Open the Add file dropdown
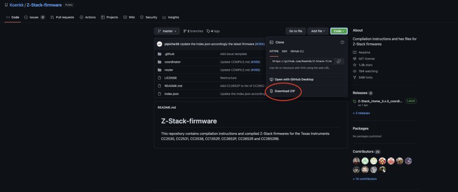The width and height of the screenshot is (458, 192). [x=318, y=31]
